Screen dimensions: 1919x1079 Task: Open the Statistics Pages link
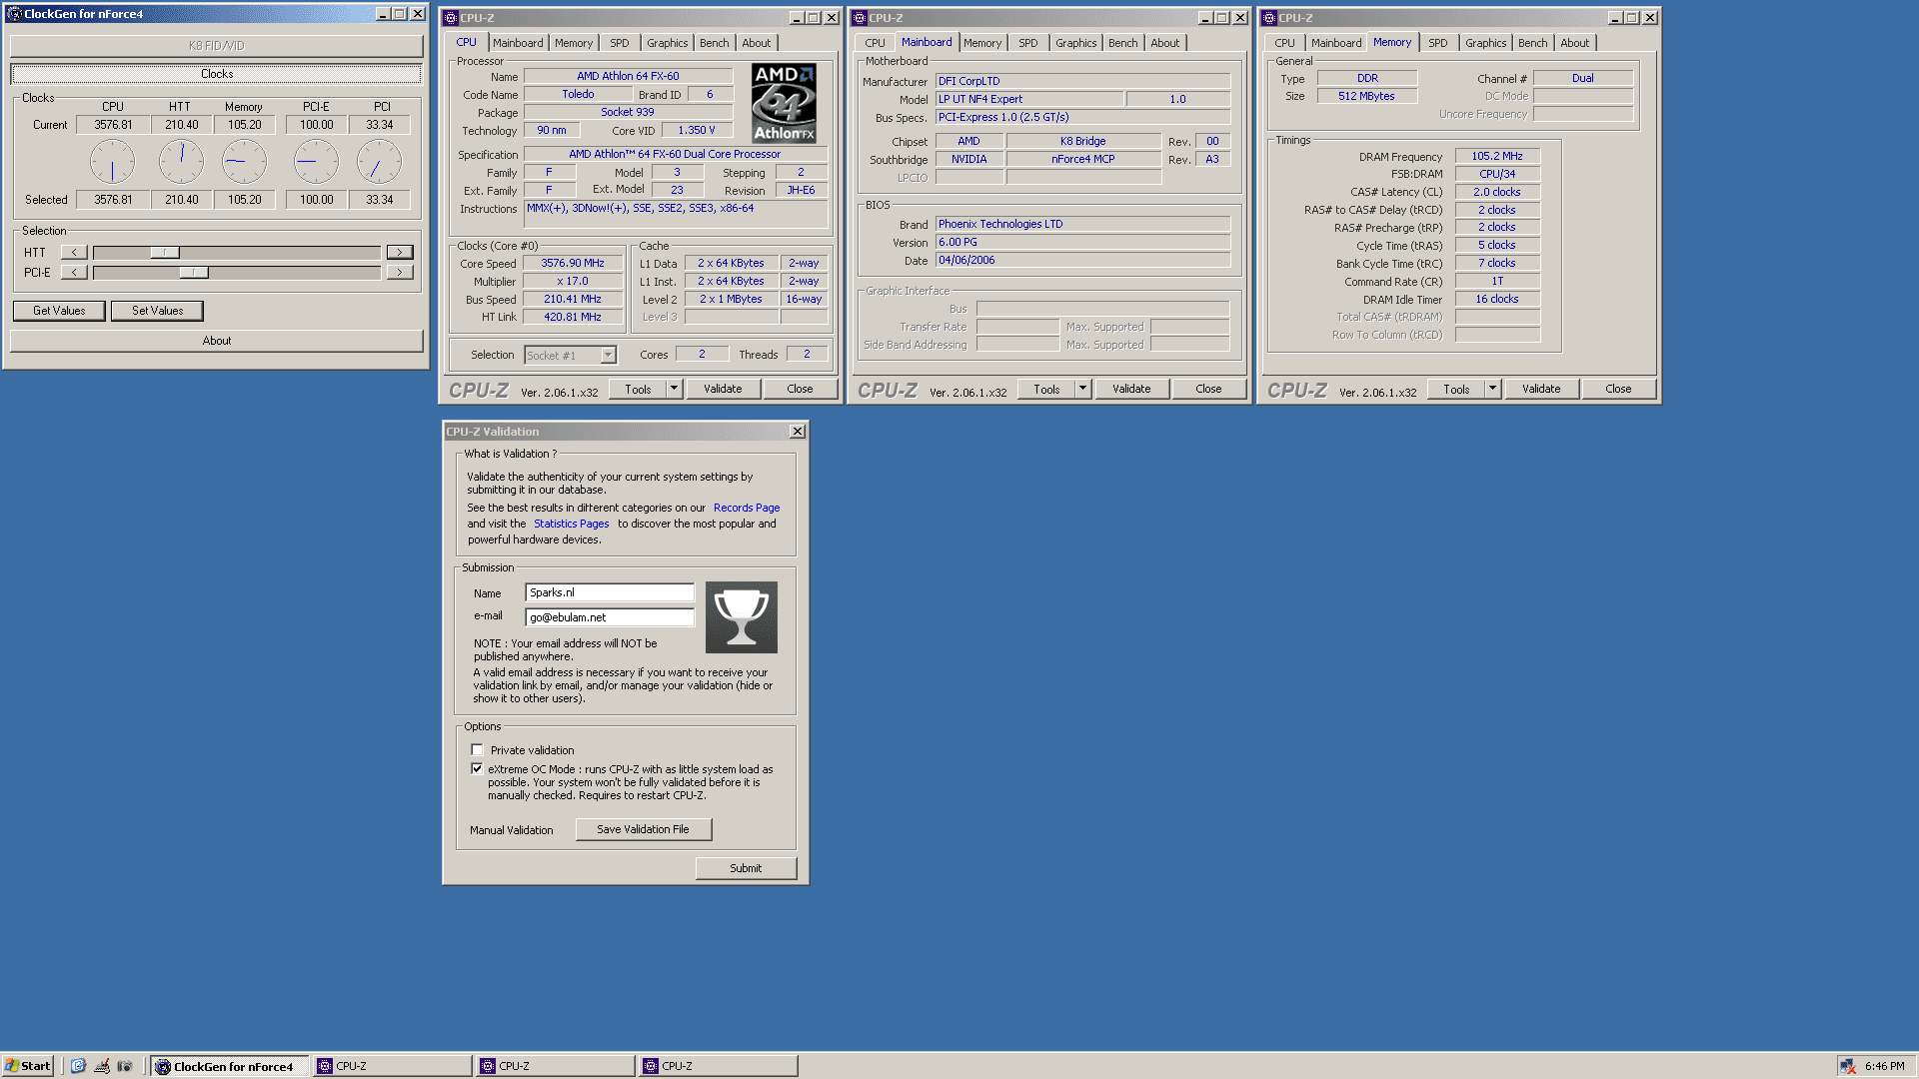571,524
